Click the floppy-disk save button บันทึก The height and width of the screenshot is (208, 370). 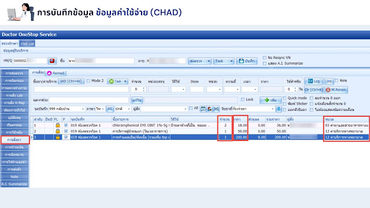tap(247, 61)
